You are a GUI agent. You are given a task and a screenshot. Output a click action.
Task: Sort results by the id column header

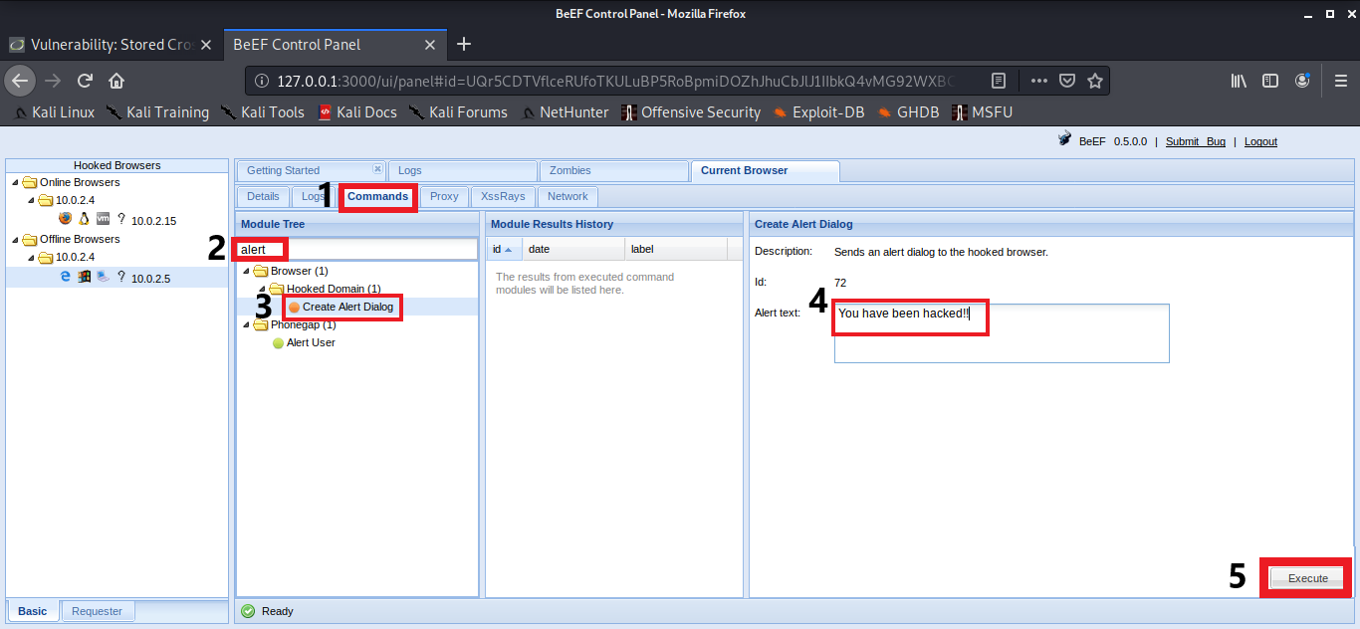coord(501,249)
